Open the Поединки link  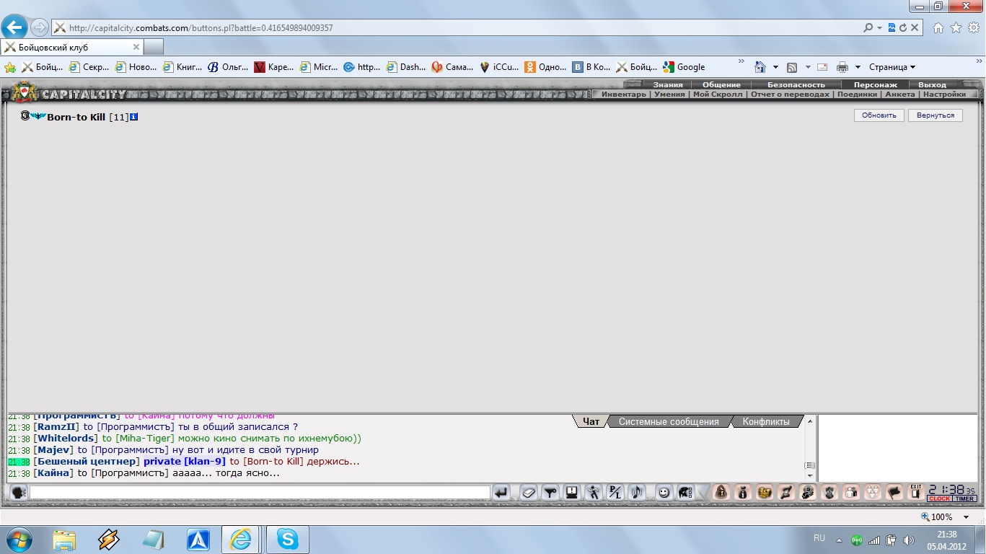(857, 94)
